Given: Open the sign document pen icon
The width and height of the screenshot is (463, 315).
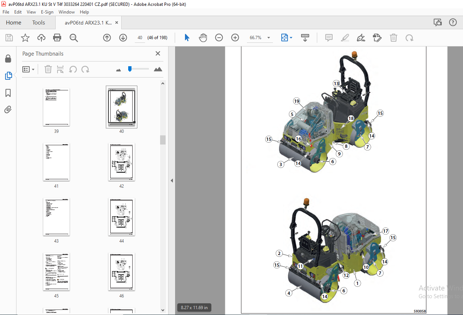Looking at the screenshot, I should pyautogui.click(x=361, y=38).
